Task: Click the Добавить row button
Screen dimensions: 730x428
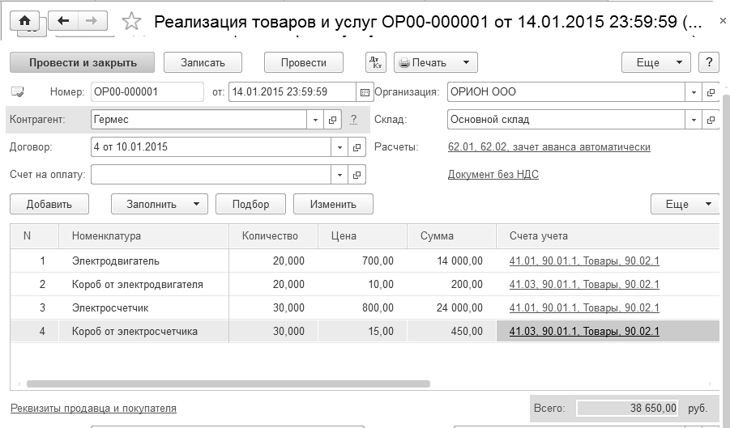Action: click(49, 204)
